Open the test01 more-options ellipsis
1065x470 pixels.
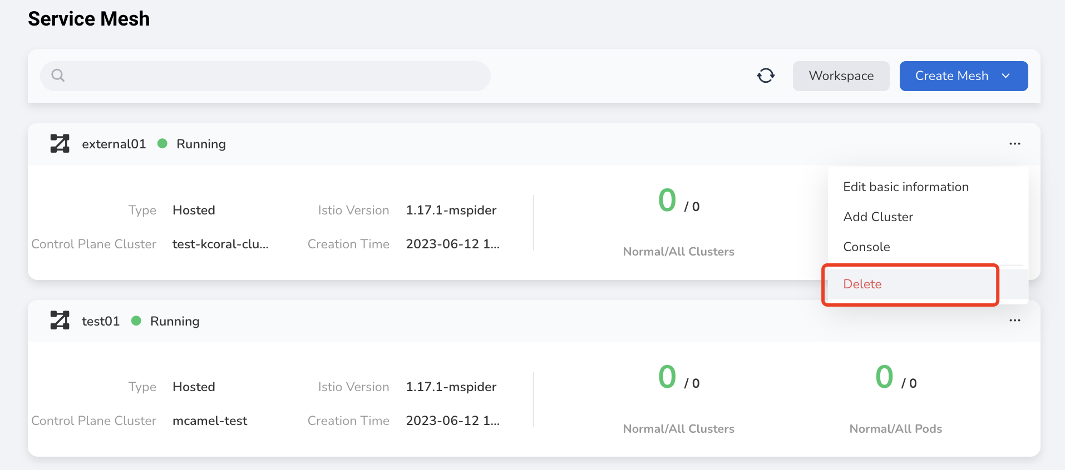pos(1014,321)
